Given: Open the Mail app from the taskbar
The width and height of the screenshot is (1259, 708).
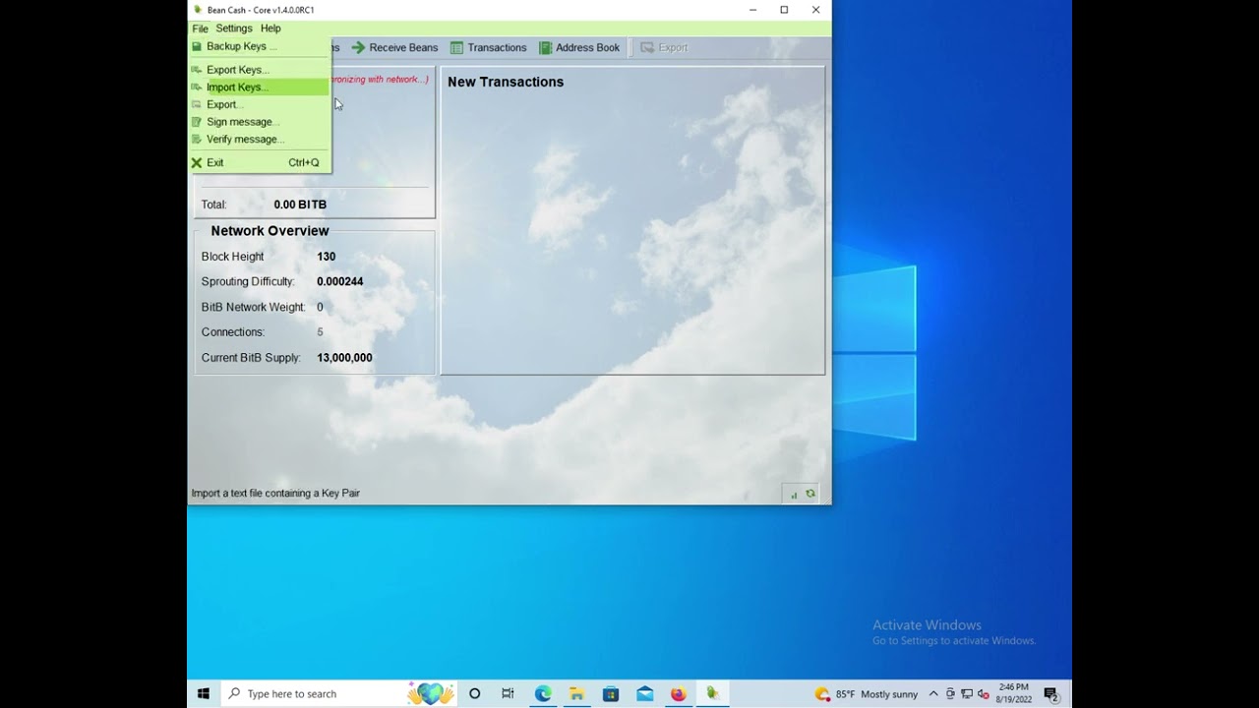Looking at the screenshot, I should 645,694.
